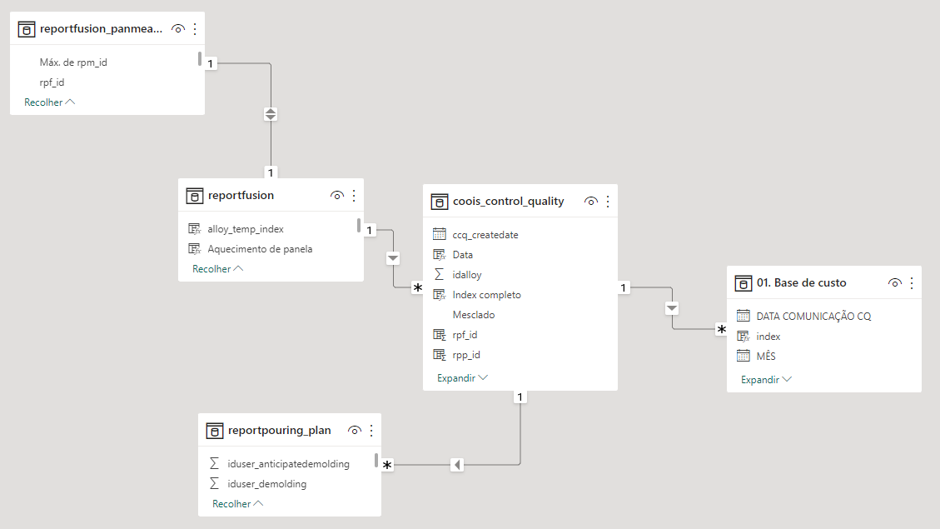Select the iduser_demolding field
Image resolution: width=940 pixels, height=529 pixels.
(266, 484)
